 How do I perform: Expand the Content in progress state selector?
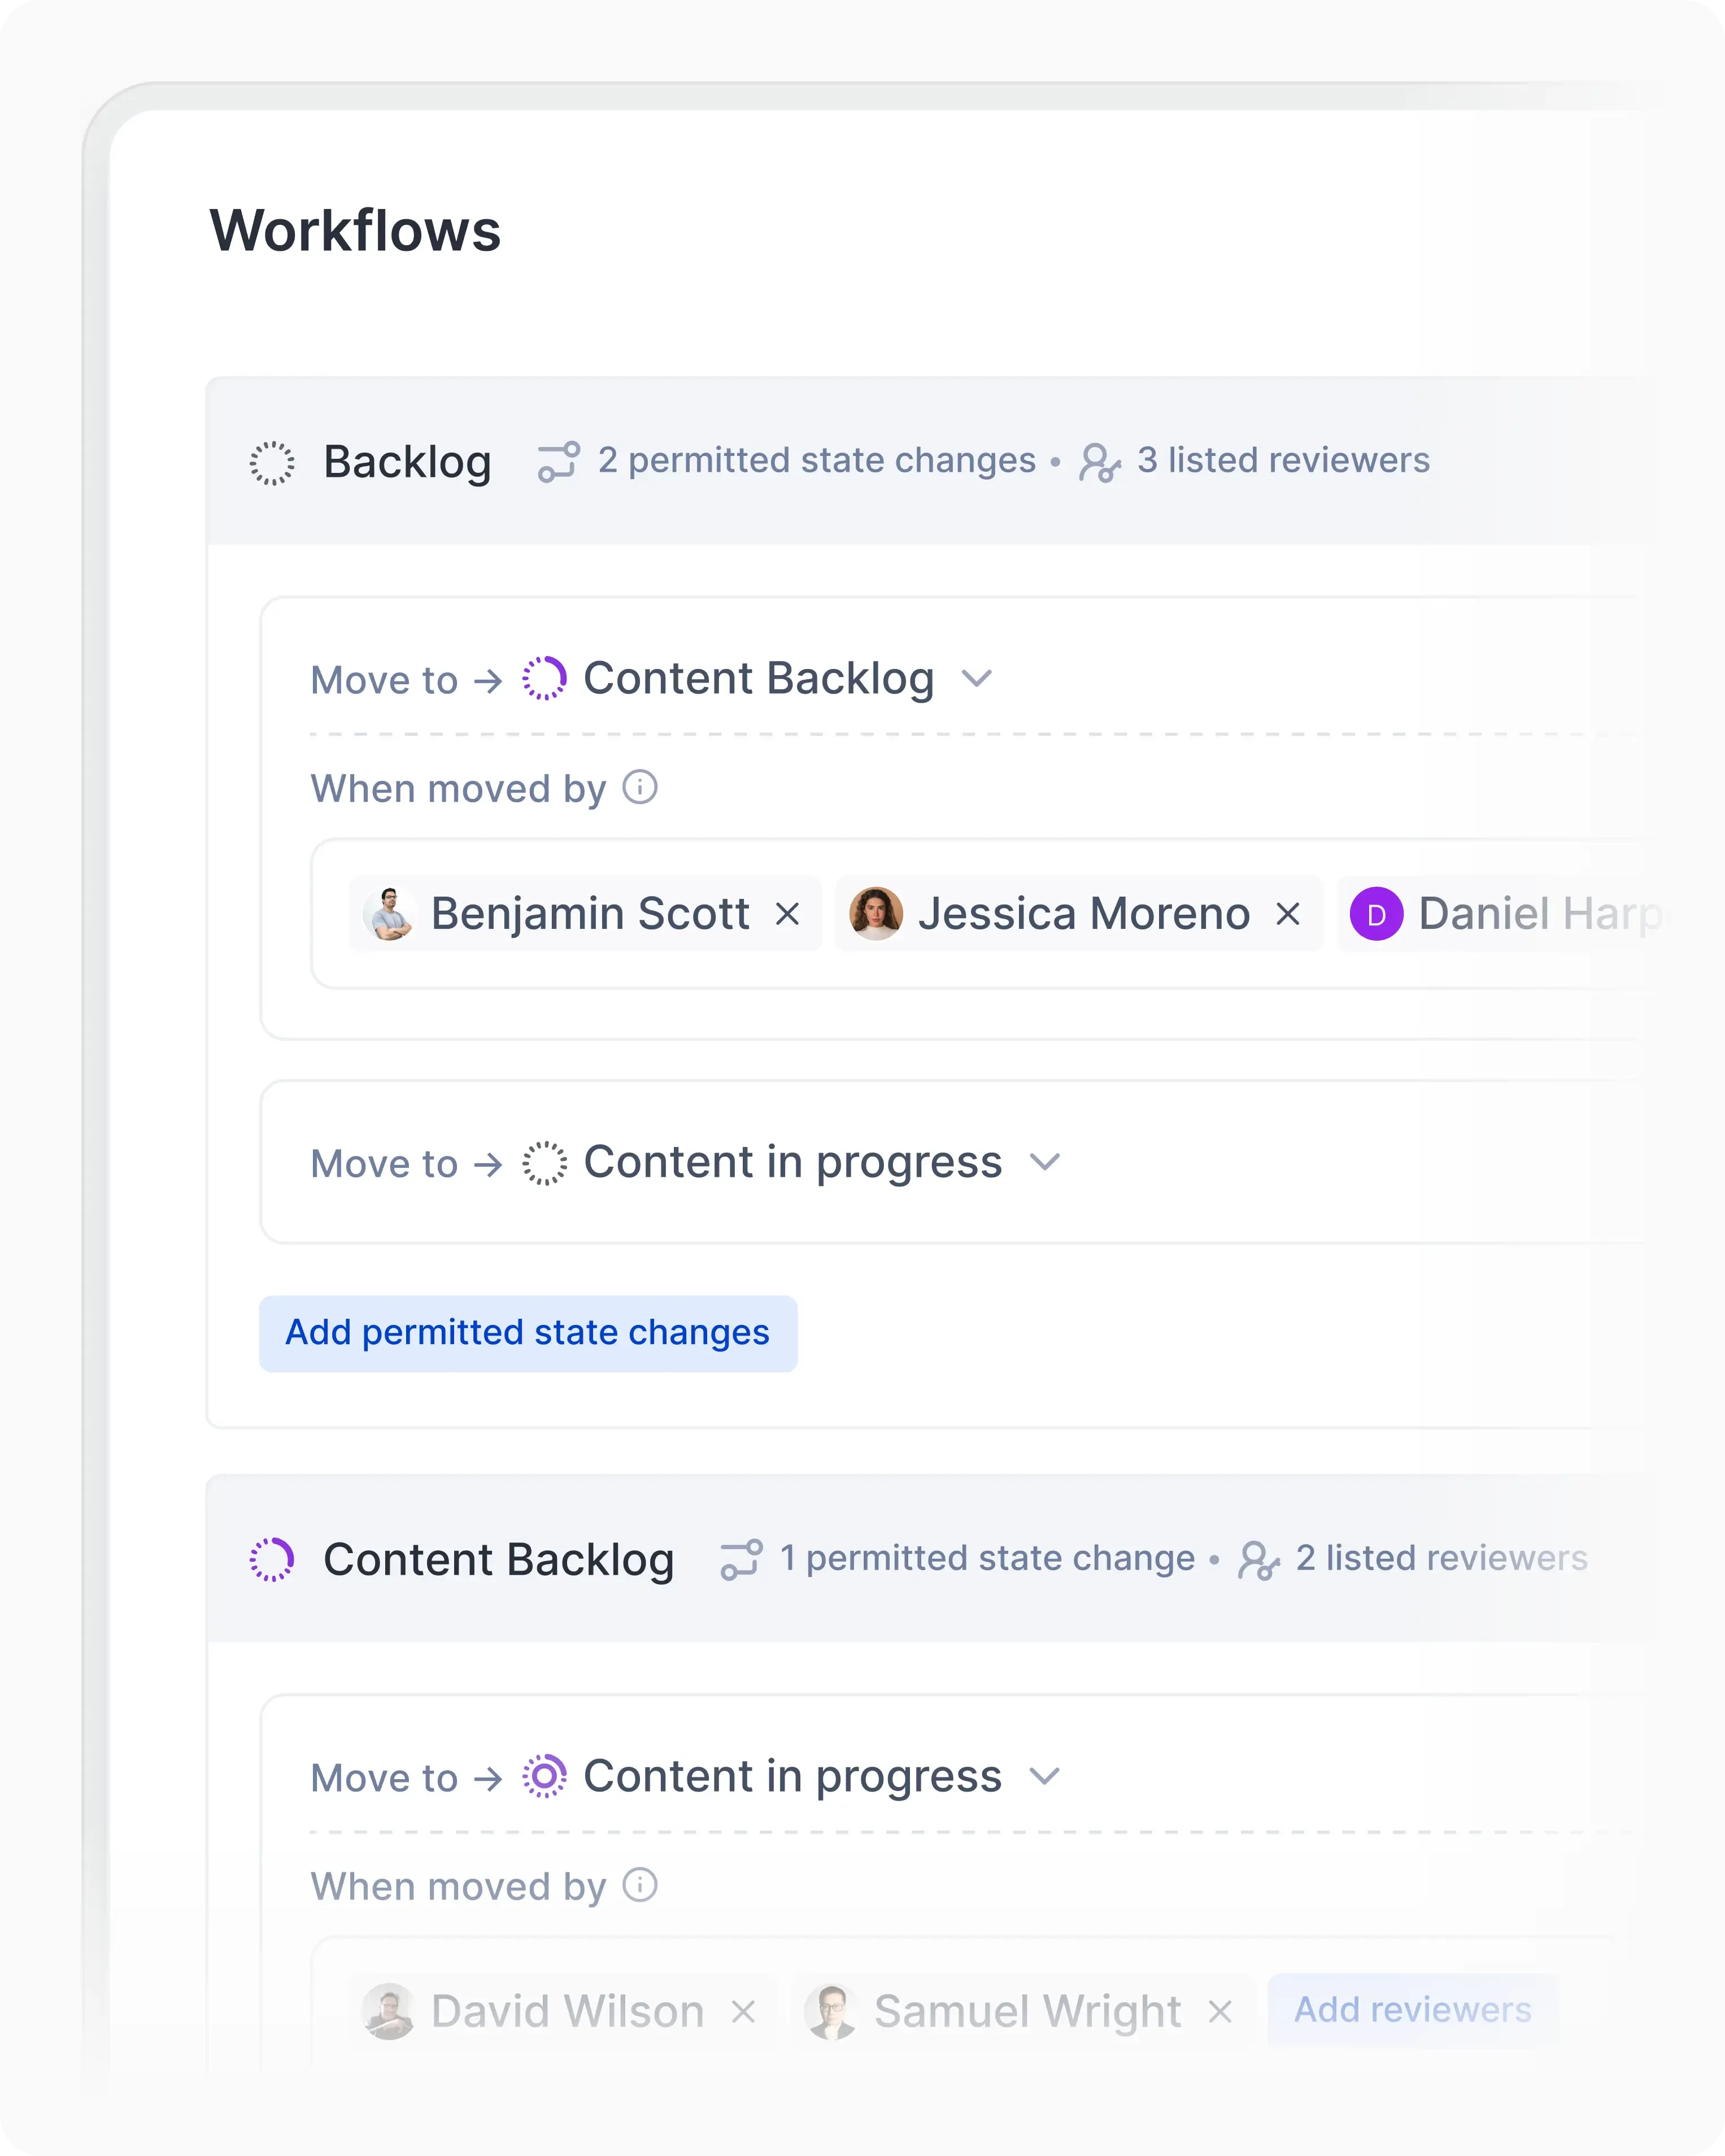[1046, 1162]
